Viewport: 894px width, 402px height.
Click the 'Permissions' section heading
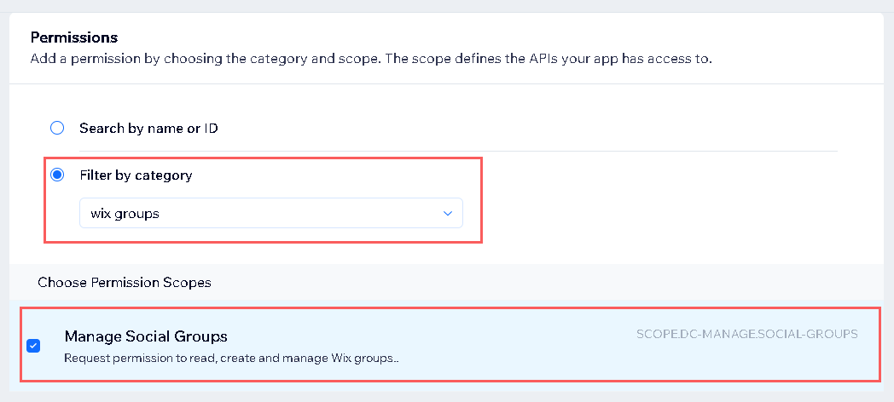74,37
